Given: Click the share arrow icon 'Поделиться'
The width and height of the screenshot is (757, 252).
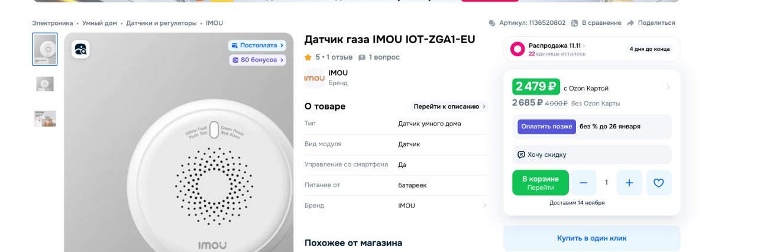Looking at the screenshot, I should [630, 23].
